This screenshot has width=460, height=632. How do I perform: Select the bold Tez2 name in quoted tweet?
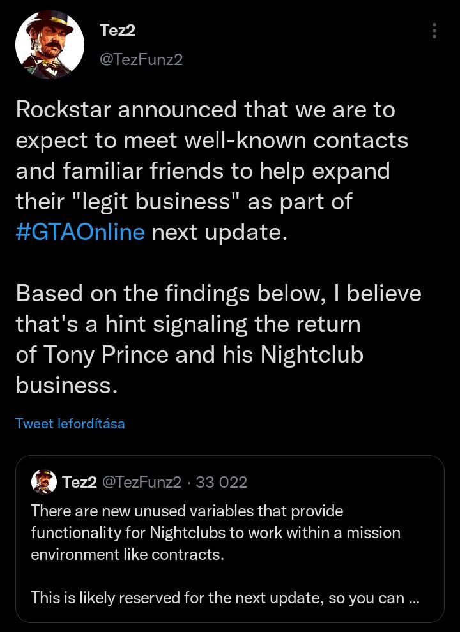(x=80, y=482)
